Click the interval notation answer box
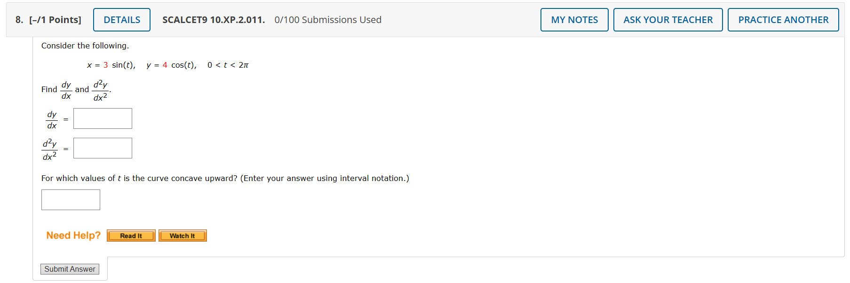Viewport: 850px width, 283px height. (70, 199)
